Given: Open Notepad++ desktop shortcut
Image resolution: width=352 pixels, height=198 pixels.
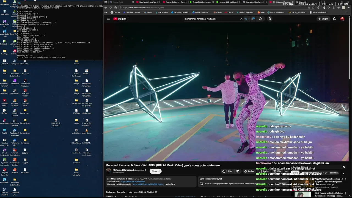Looking at the screenshot, I should pos(4,42).
